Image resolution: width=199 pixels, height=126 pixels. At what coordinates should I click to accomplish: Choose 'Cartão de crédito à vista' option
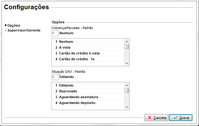(x=79, y=53)
